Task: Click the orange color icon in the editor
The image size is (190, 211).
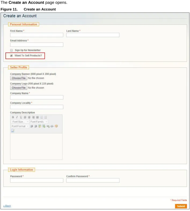Action: tap(56, 126)
